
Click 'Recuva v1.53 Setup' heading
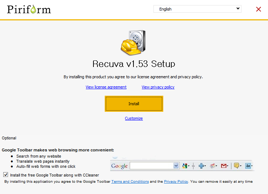coord(134,64)
